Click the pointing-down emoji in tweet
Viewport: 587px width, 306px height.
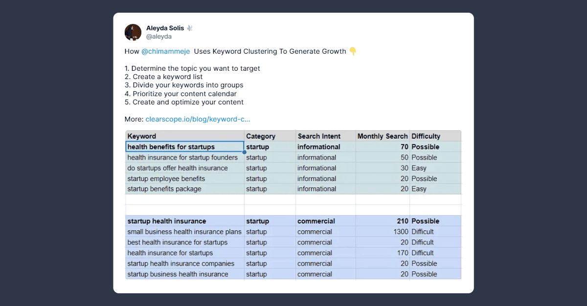353,51
